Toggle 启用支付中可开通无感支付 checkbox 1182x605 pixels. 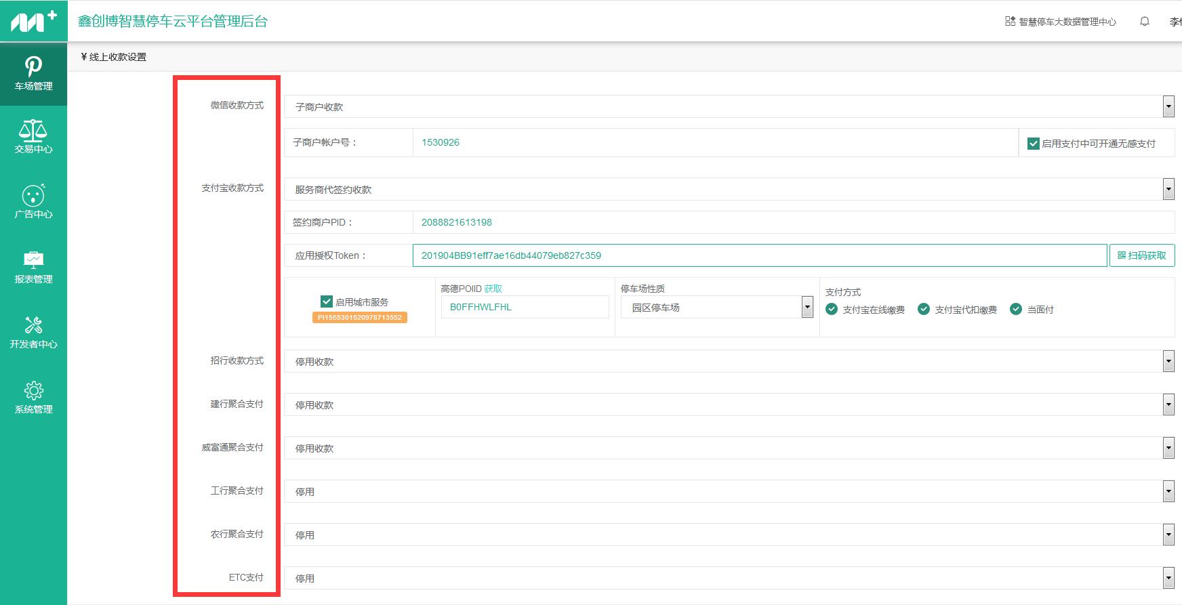coord(1034,144)
